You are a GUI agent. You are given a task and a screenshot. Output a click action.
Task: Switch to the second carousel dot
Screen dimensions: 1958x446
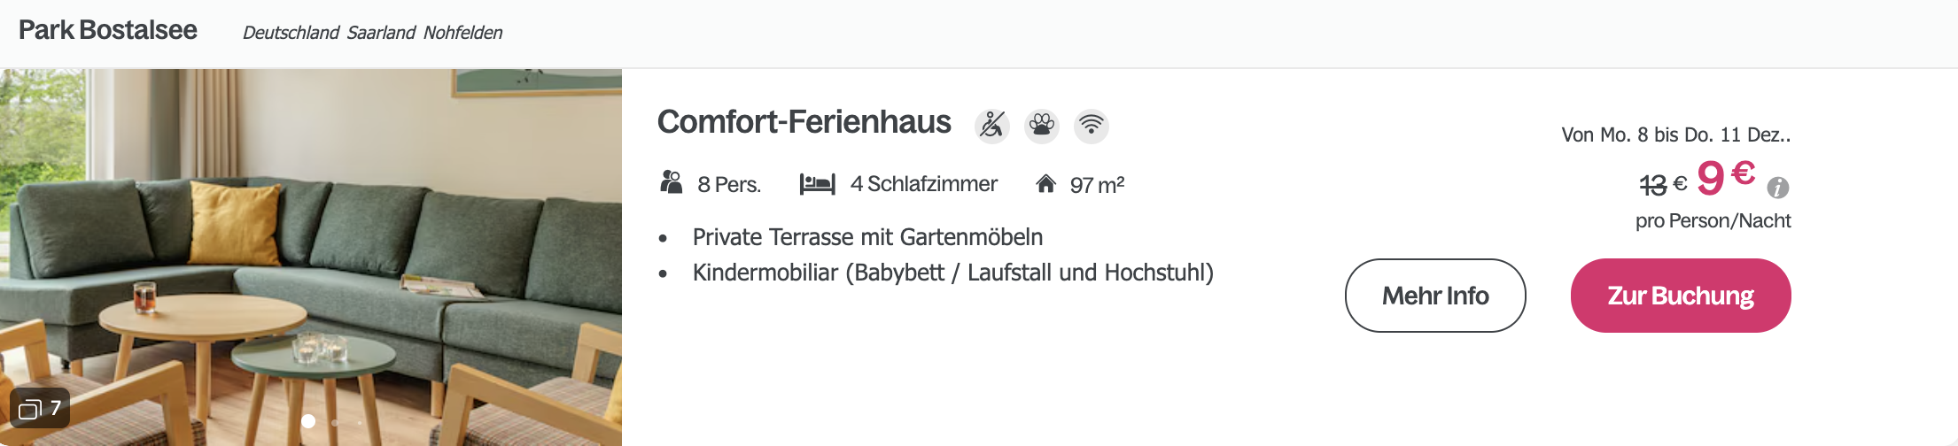334,422
